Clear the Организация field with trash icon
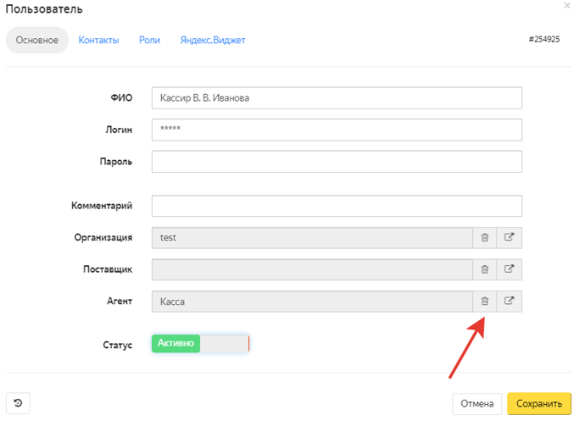585x426 pixels. [x=485, y=238]
